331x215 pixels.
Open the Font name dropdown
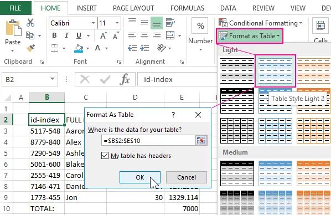(93, 23)
